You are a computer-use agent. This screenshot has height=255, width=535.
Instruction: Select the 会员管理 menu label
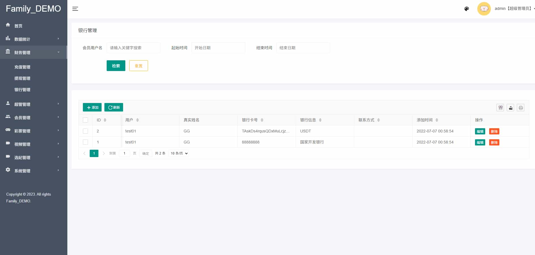coord(22,118)
